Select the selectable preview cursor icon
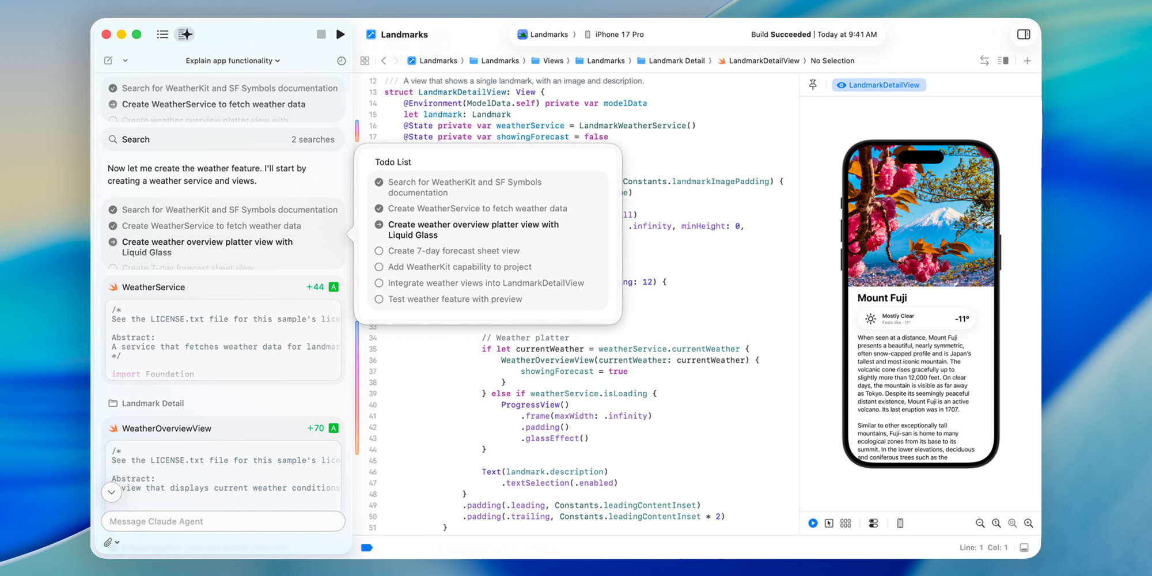Image resolution: width=1152 pixels, height=576 pixels. pos(828,523)
